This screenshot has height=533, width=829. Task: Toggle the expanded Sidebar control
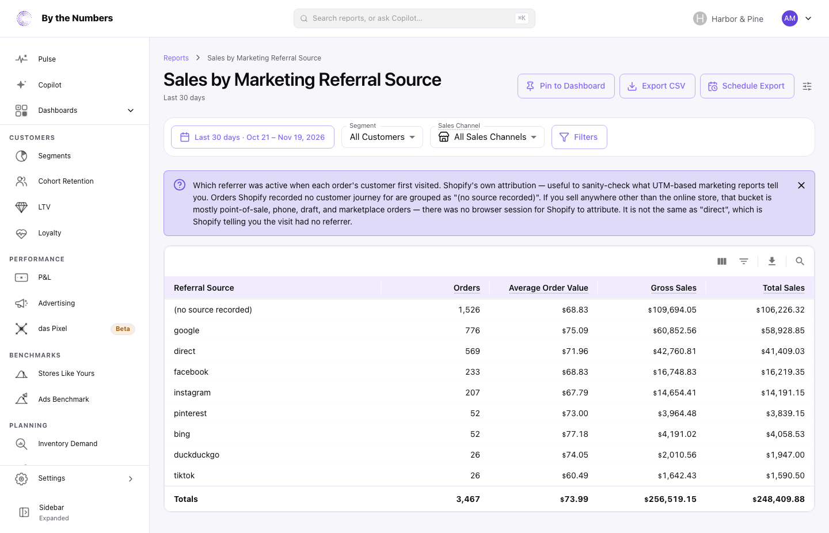[x=75, y=512]
